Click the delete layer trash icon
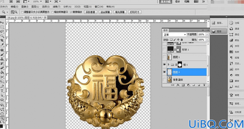 [x=204, y=85]
